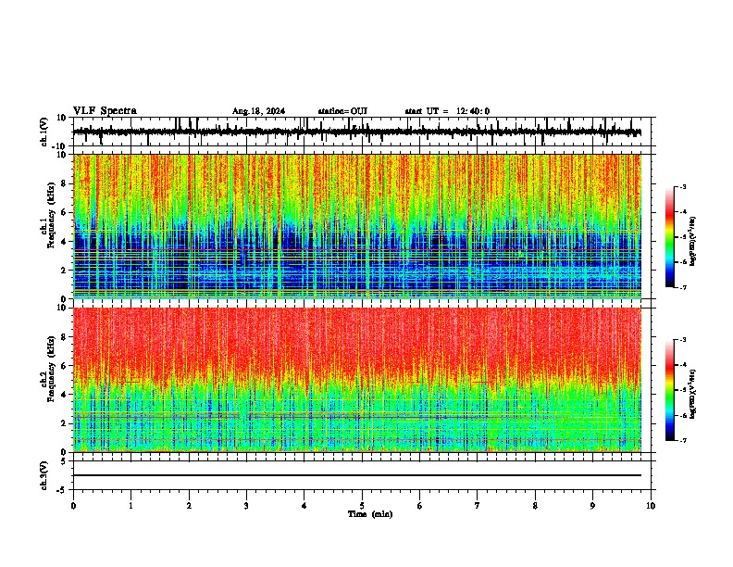Click the ch.2 colorbar log(PSD) label
The height and width of the screenshot is (567, 733).
point(692,394)
